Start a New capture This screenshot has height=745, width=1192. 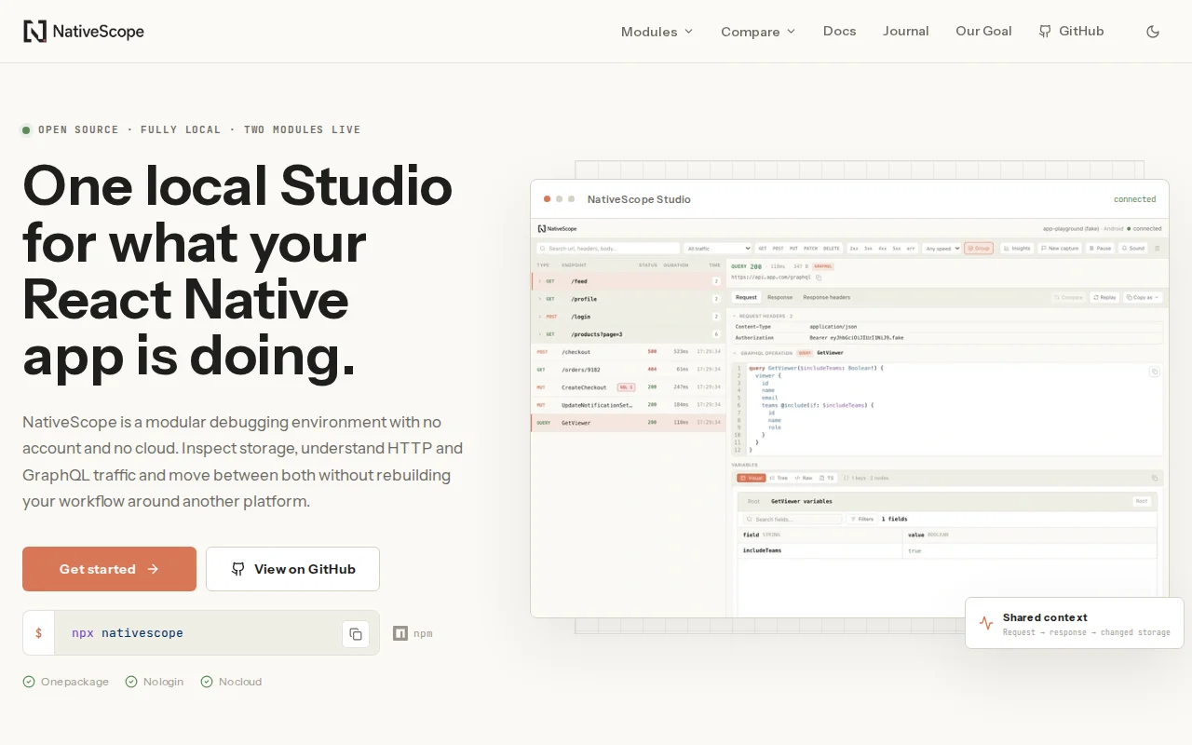pos(1060,249)
